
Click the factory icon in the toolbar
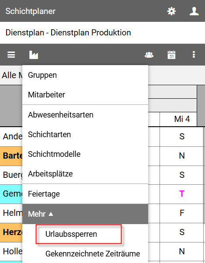point(34,55)
